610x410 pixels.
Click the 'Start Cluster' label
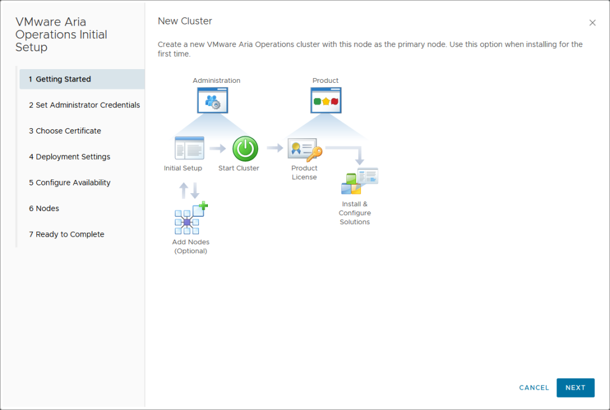238,168
